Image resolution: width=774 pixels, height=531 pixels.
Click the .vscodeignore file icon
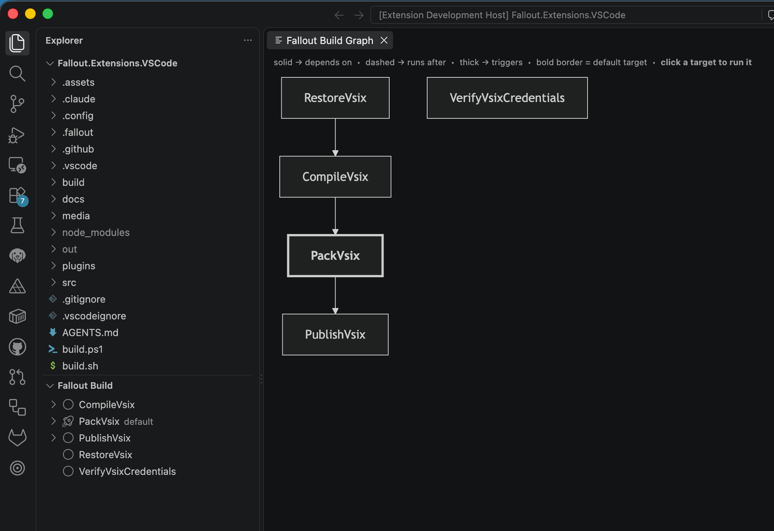point(53,316)
